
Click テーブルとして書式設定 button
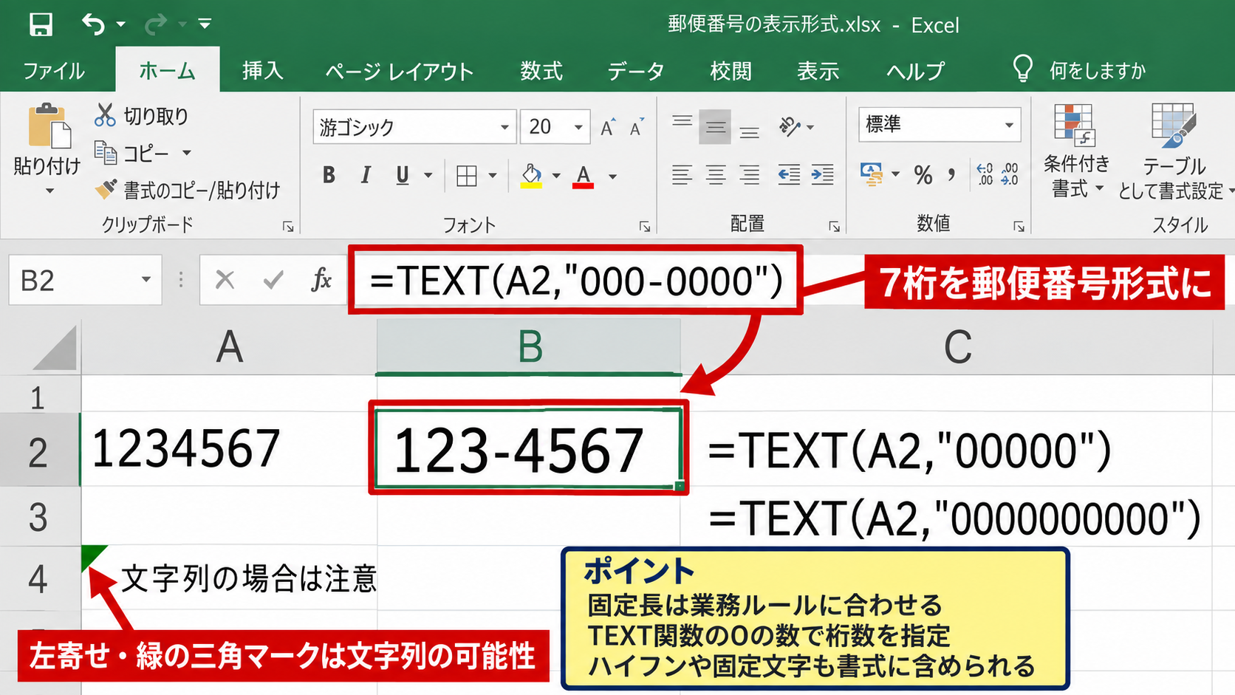[1174, 151]
